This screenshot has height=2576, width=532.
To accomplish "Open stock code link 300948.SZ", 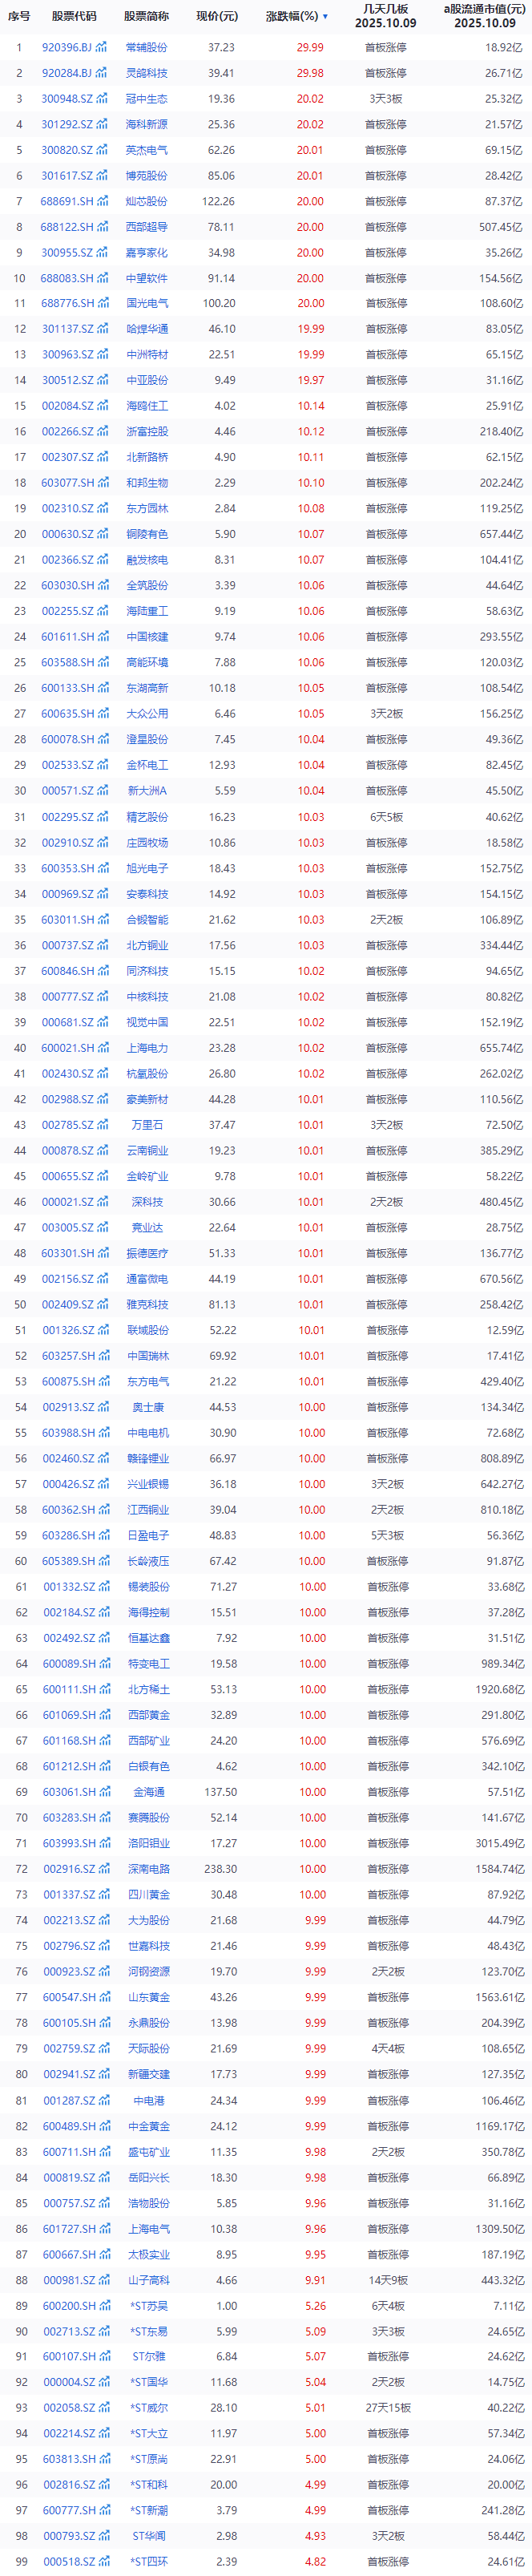I will coord(66,99).
